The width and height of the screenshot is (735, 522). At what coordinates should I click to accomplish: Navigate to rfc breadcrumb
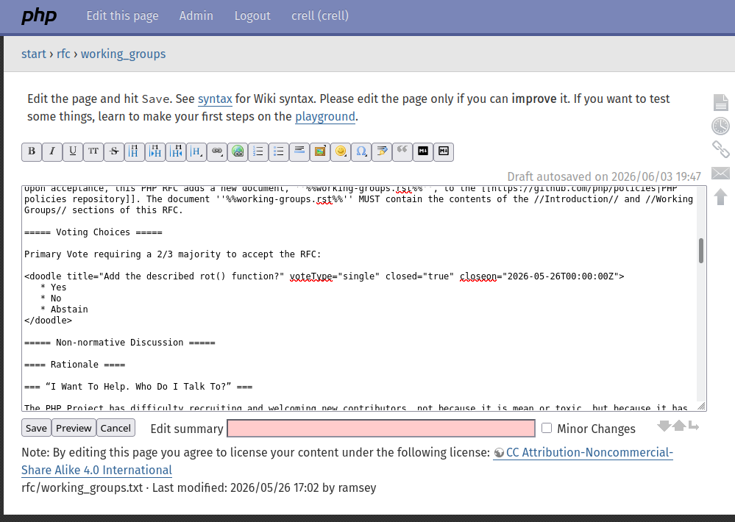(x=63, y=54)
